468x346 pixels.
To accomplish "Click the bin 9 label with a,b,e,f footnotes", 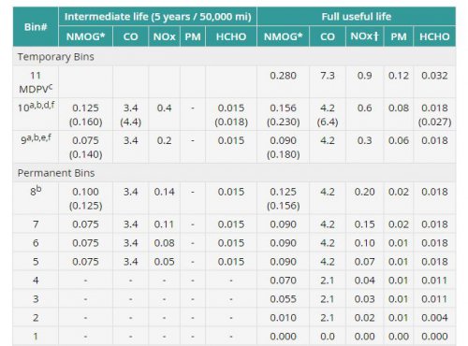I will click(36, 138).
